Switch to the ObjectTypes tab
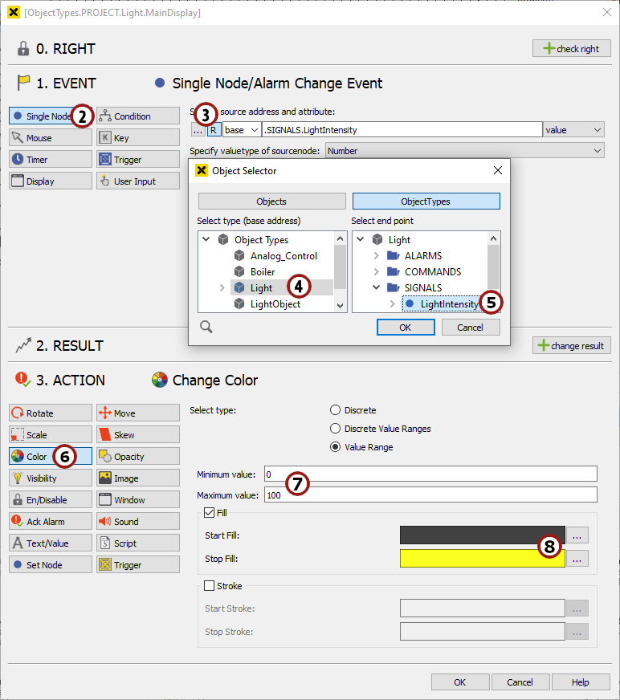 coord(426,201)
